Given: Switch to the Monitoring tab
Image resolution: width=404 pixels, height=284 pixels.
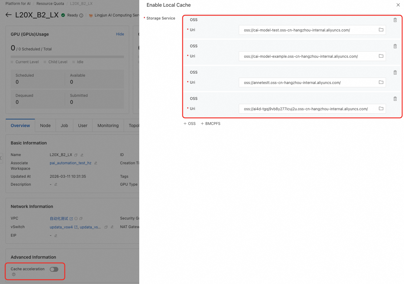Looking at the screenshot, I should click(x=108, y=126).
